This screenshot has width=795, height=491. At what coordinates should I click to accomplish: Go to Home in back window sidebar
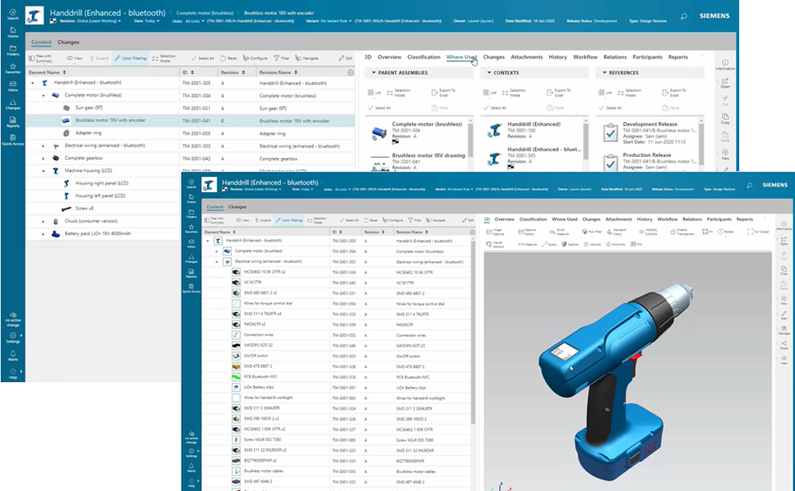click(12, 32)
